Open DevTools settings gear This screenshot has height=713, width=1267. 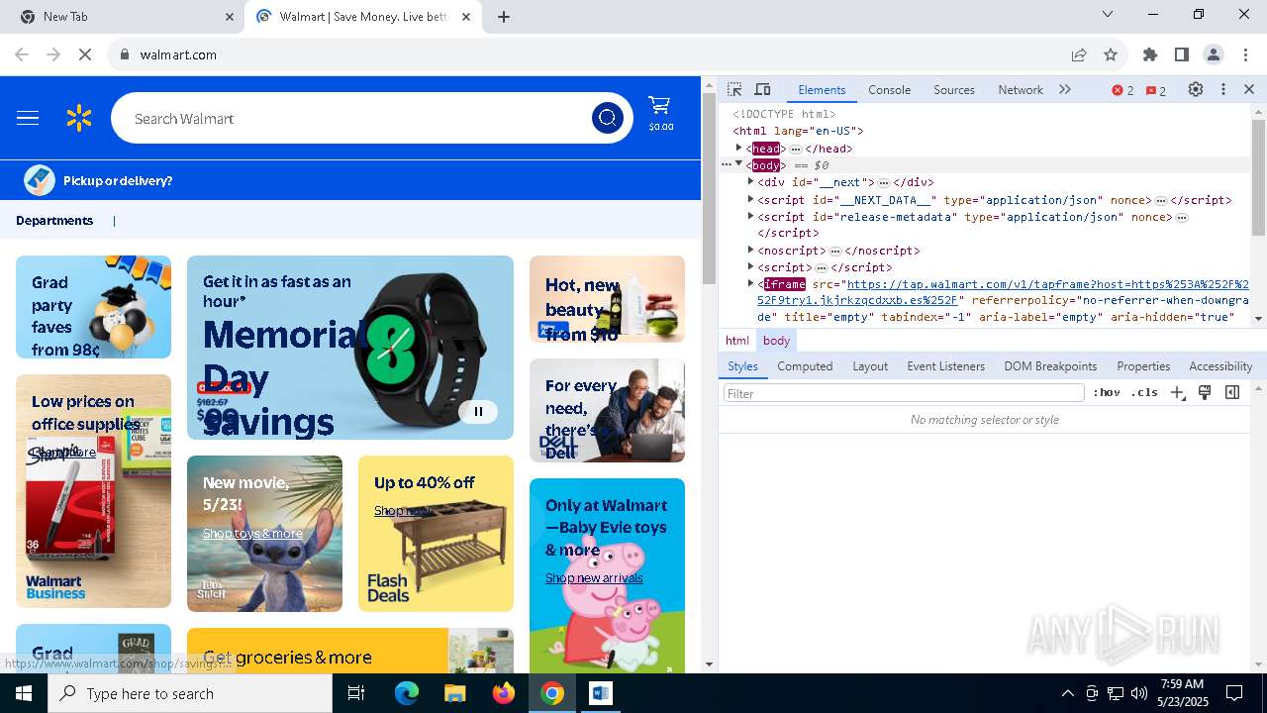tap(1196, 89)
